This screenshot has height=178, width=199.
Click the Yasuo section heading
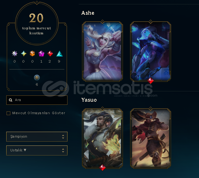click(x=89, y=100)
